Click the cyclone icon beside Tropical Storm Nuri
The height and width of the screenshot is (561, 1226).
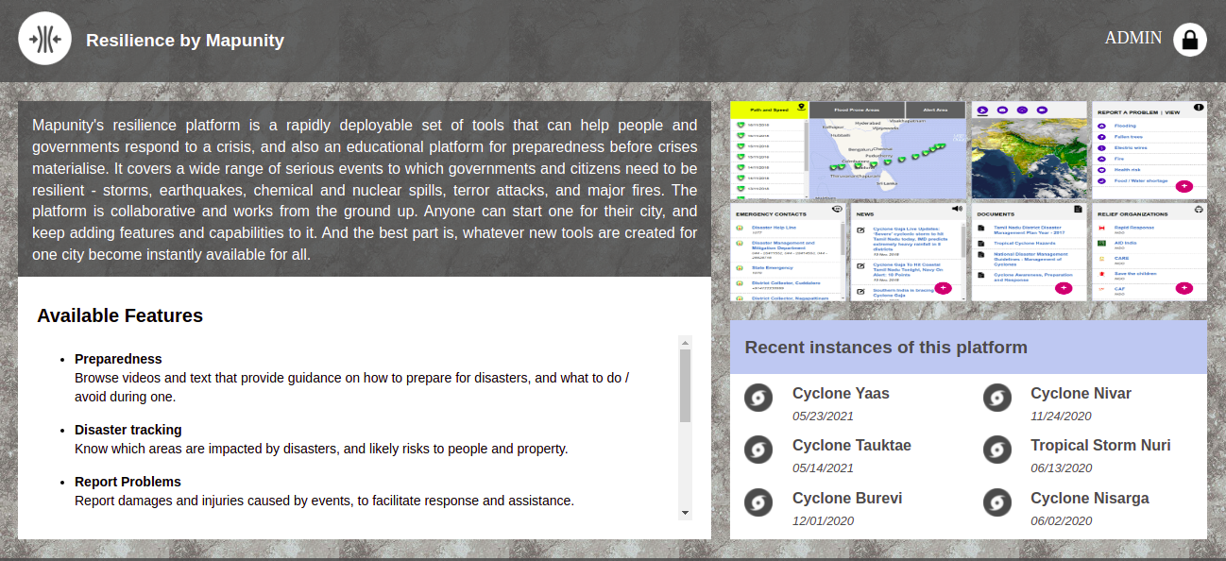click(997, 450)
